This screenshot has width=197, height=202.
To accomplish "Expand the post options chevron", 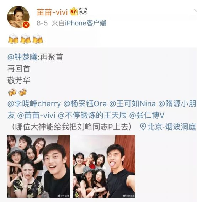I will tap(195, 11).
